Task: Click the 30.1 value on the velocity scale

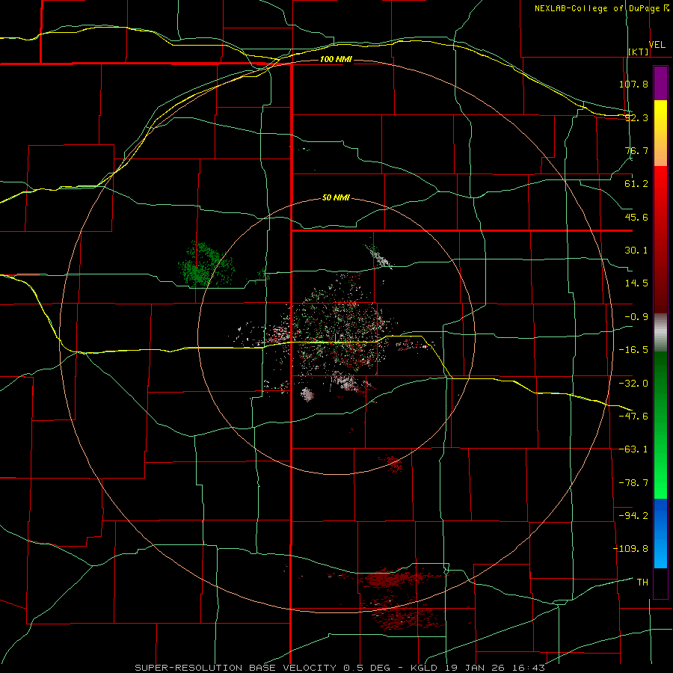Action: tap(636, 251)
